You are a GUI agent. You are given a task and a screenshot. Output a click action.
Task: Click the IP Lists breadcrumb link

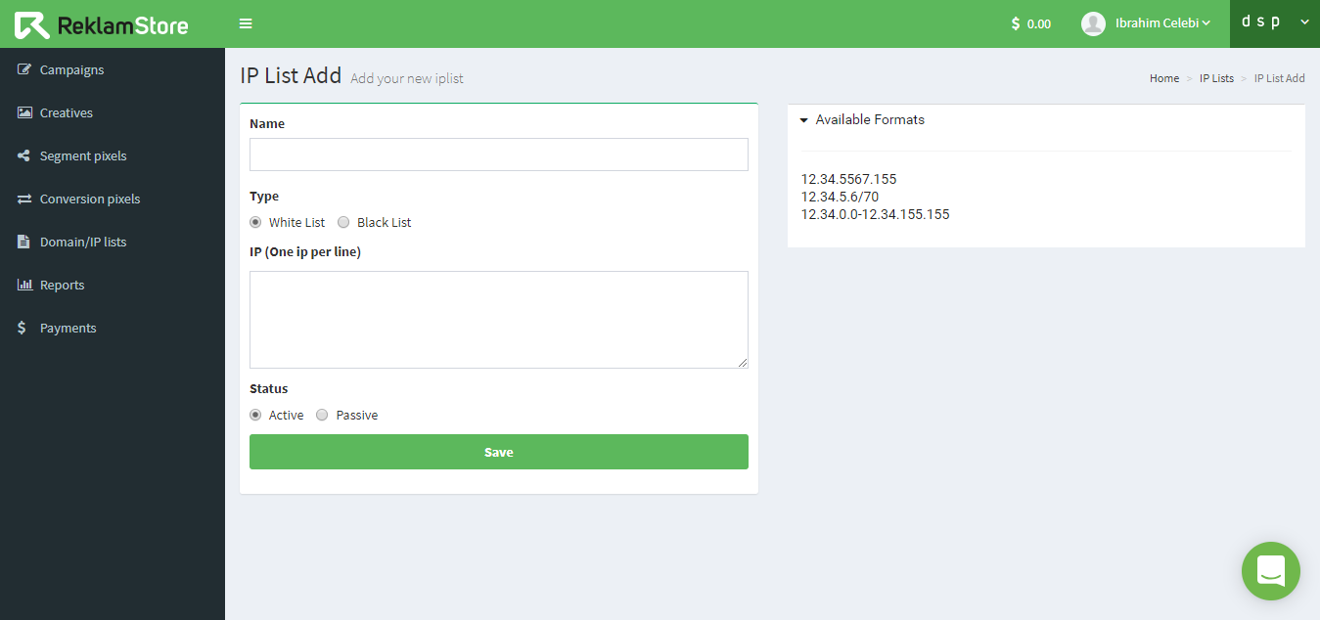pyautogui.click(x=1216, y=78)
